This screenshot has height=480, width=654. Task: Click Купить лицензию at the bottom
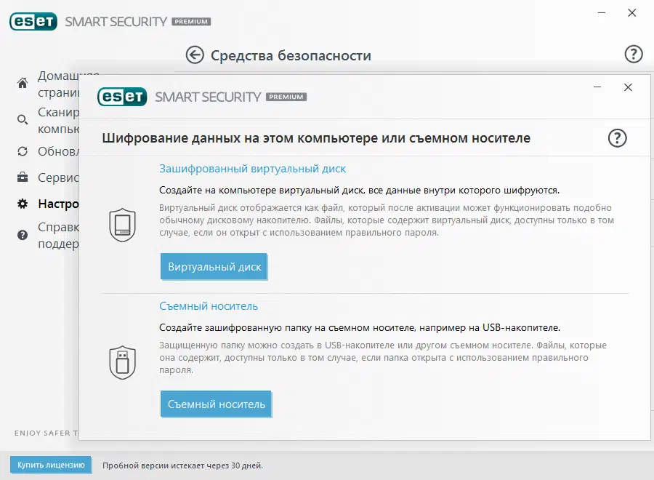point(49,465)
